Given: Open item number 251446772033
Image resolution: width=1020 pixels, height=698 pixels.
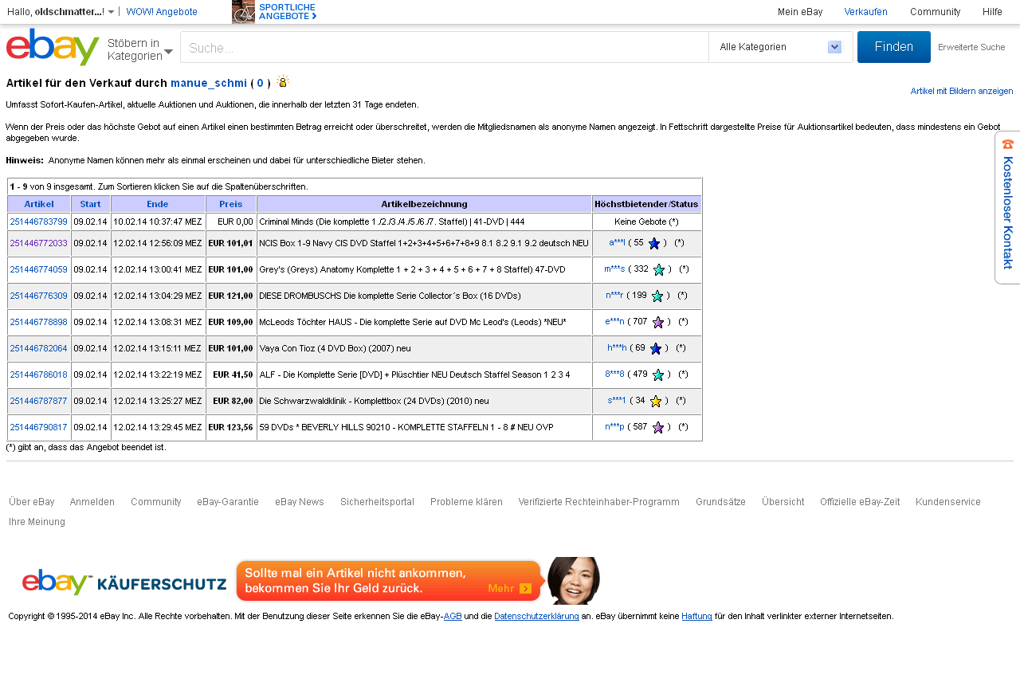Looking at the screenshot, I should (x=39, y=243).
